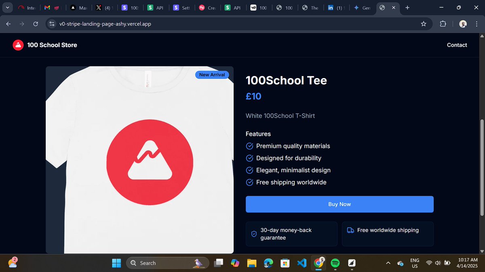The width and height of the screenshot is (485, 272).
Task: Switch to Chrome on the taskbar
Action: [x=318, y=263]
